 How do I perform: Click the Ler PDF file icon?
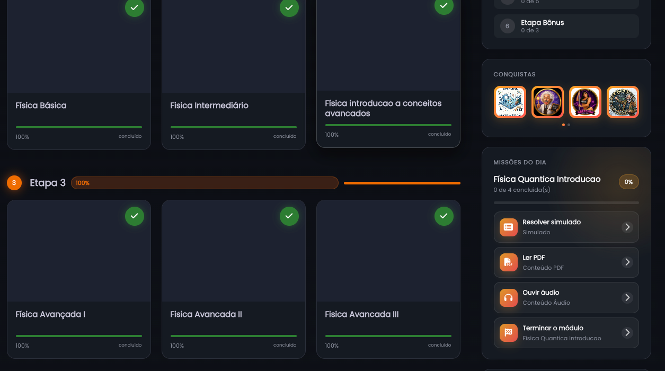[x=509, y=262]
